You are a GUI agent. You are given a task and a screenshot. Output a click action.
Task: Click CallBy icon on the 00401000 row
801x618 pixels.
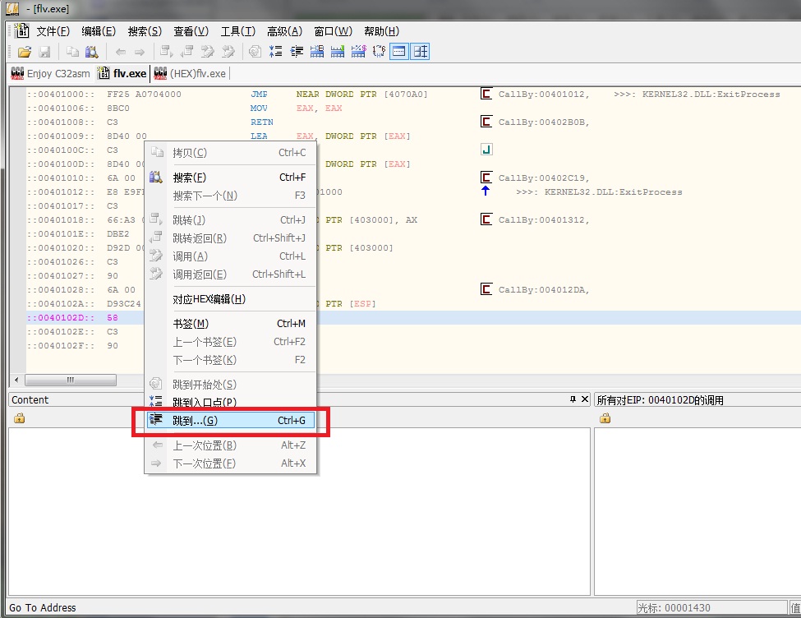click(x=486, y=94)
